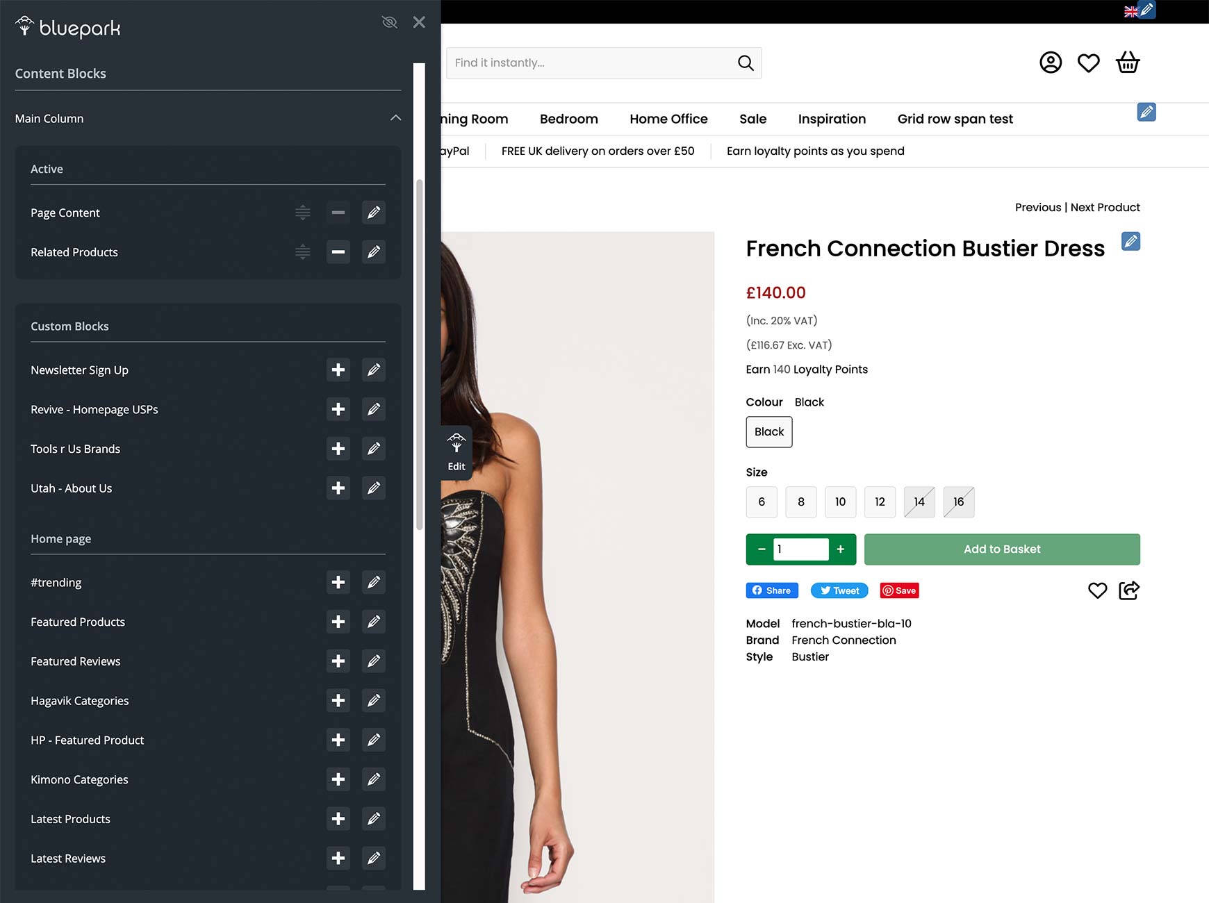Add the Newsletter Sign Up block
The image size is (1209, 903).
point(338,370)
